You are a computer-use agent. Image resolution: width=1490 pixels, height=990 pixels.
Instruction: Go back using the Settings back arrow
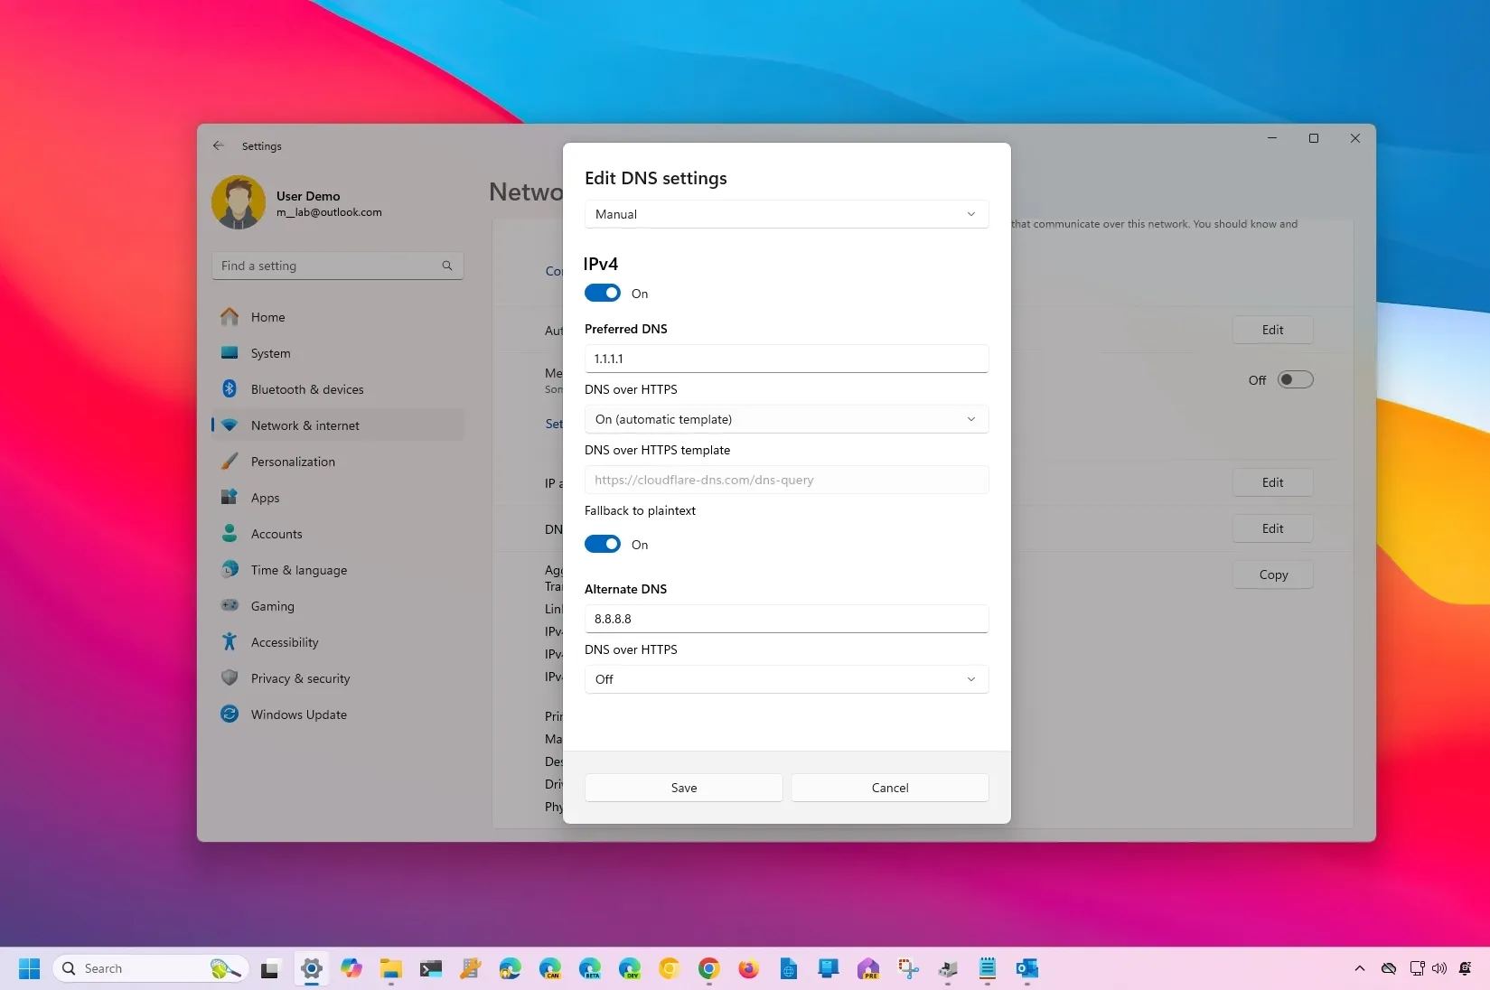(x=219, y=145)
